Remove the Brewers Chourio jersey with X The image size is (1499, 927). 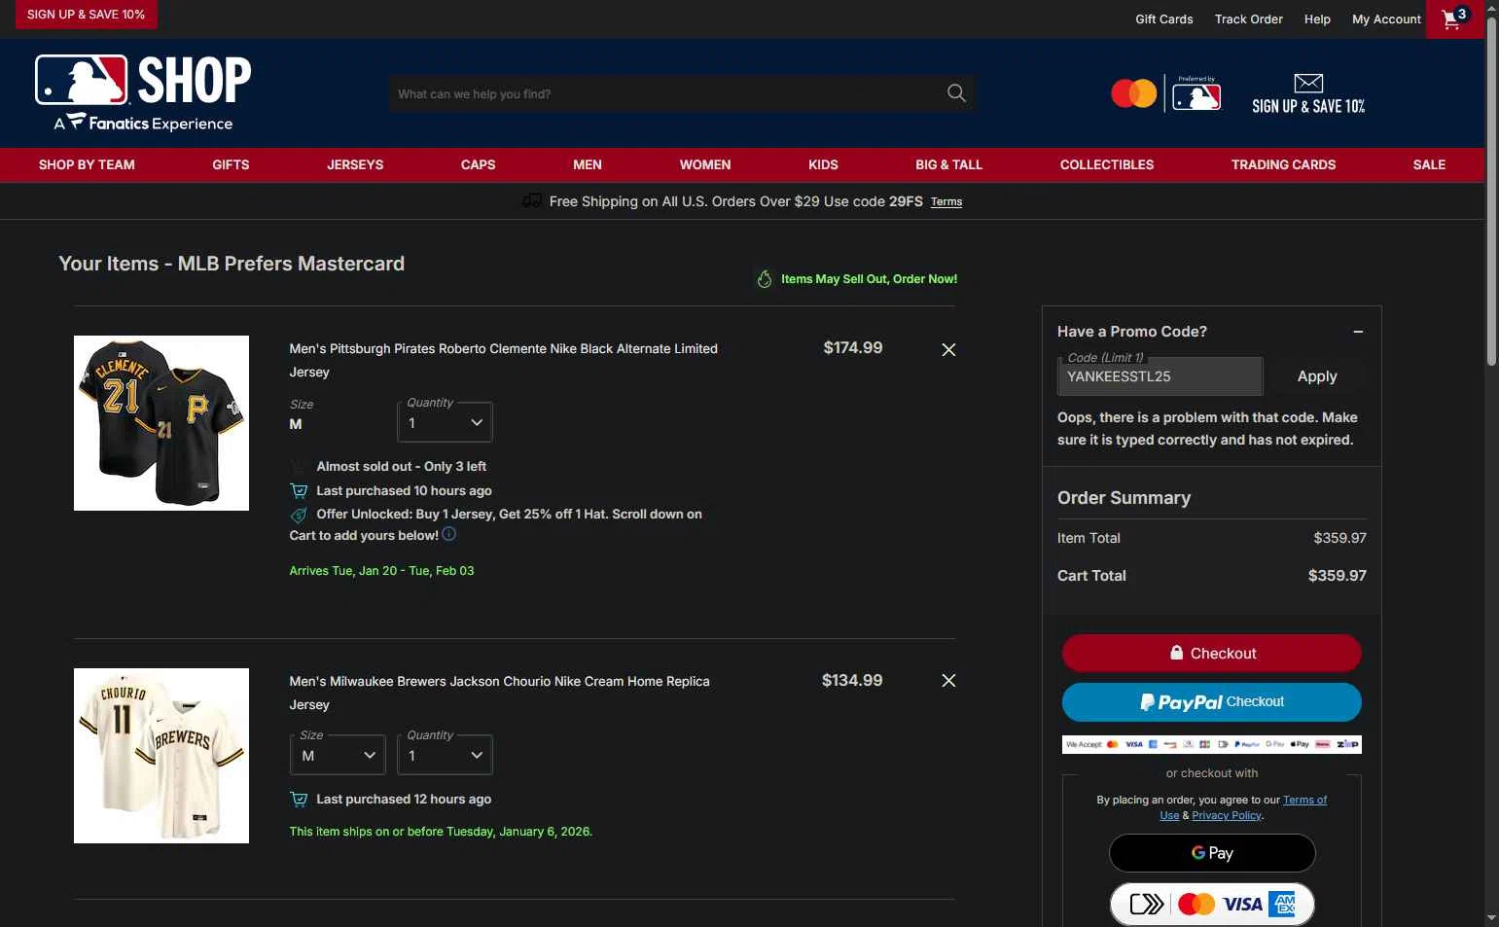coord(948,681)
